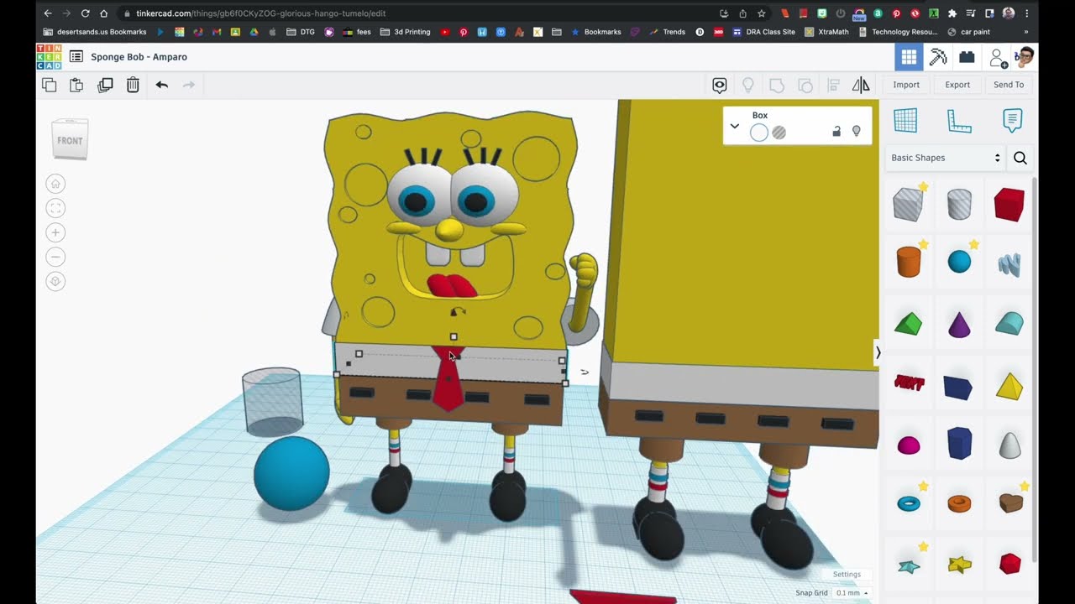Toggle the lock on Box shape

pos(836,132)
